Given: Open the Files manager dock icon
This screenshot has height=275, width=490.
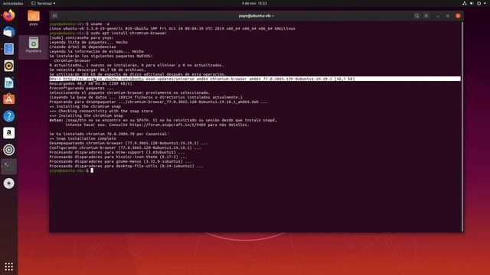Looking at the screenshot, I should coord(8,49).
